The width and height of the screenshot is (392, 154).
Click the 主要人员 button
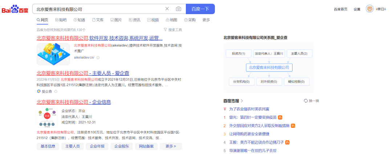72,146
